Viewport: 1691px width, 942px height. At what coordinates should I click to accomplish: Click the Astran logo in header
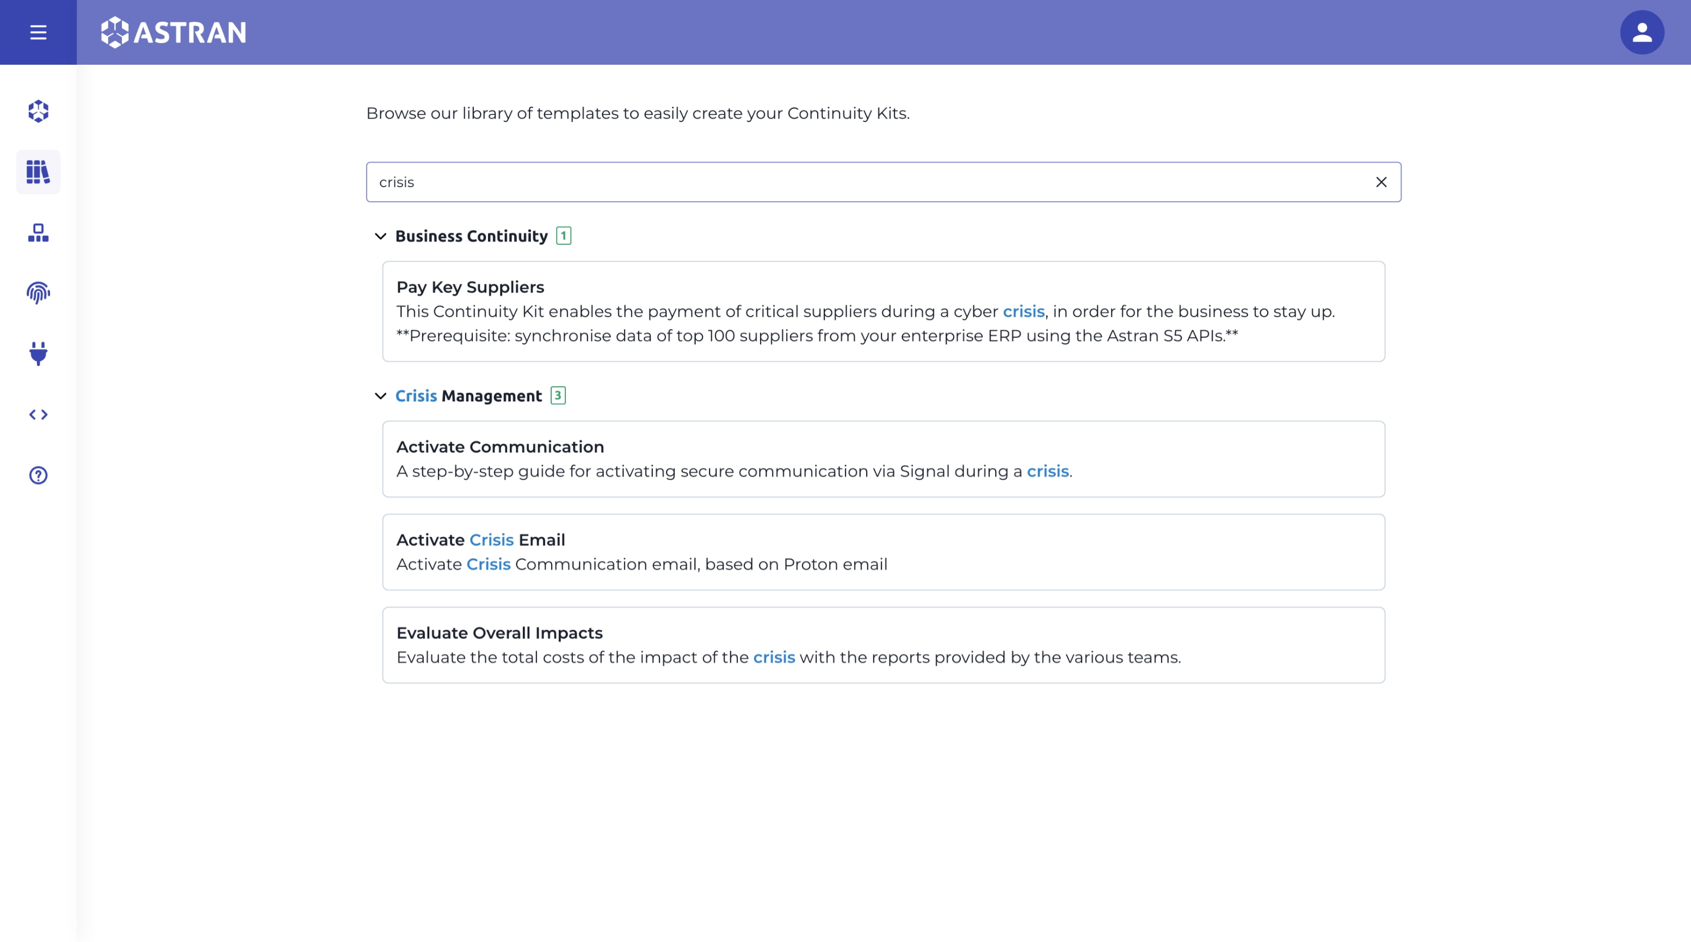click(174, 32)
